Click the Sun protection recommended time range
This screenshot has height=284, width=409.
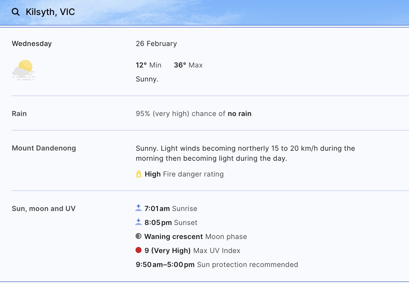tap(216, 264)
